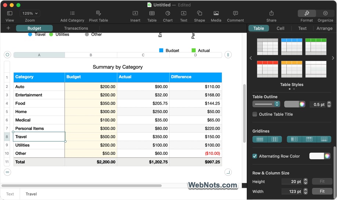This screenshot has width=337, height=200.
Task: Switch to the Budget sheet tab
Action: tap(34, 28)
